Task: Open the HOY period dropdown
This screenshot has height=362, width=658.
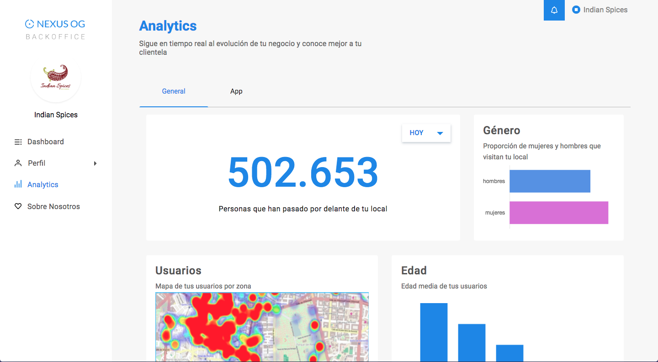Action: (426, 133)
